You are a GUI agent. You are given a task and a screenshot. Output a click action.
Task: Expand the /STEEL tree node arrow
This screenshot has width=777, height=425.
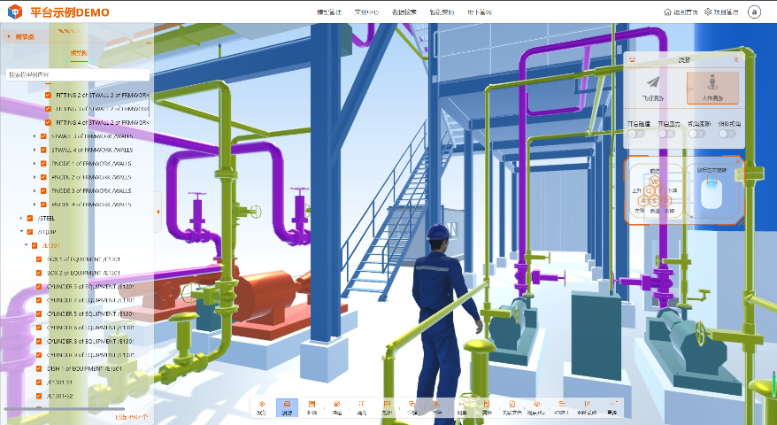[x=21, y=218]
